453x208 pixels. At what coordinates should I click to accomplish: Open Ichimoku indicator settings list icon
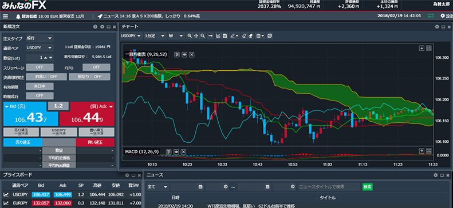pyautogui.click(x=177, y=54)
